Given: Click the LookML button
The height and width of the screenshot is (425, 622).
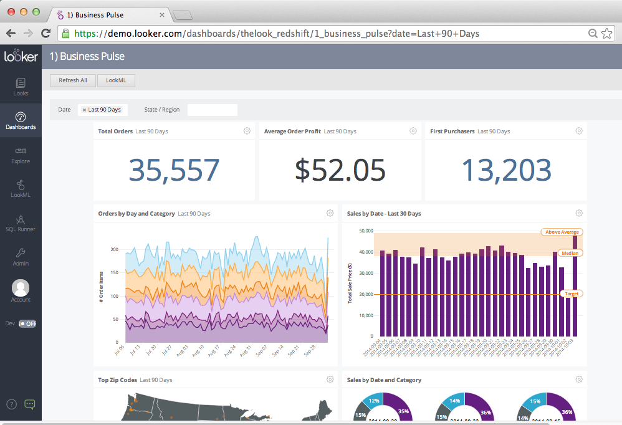Looking at the screenshot, I should click(116, 80).
